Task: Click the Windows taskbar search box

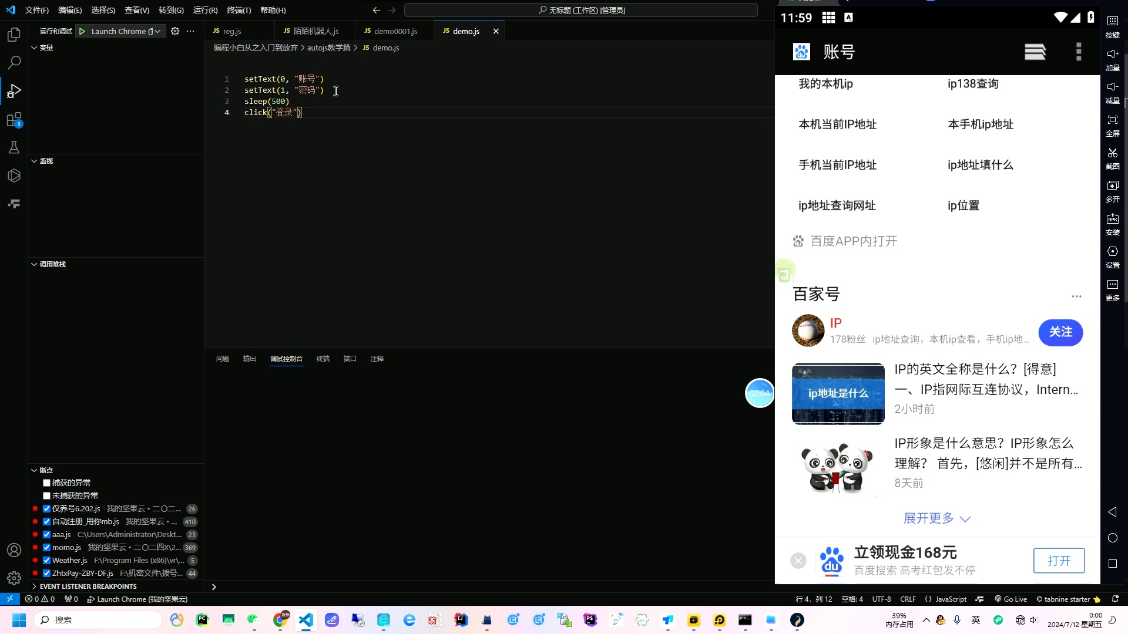Action: [x=98, y=619]
